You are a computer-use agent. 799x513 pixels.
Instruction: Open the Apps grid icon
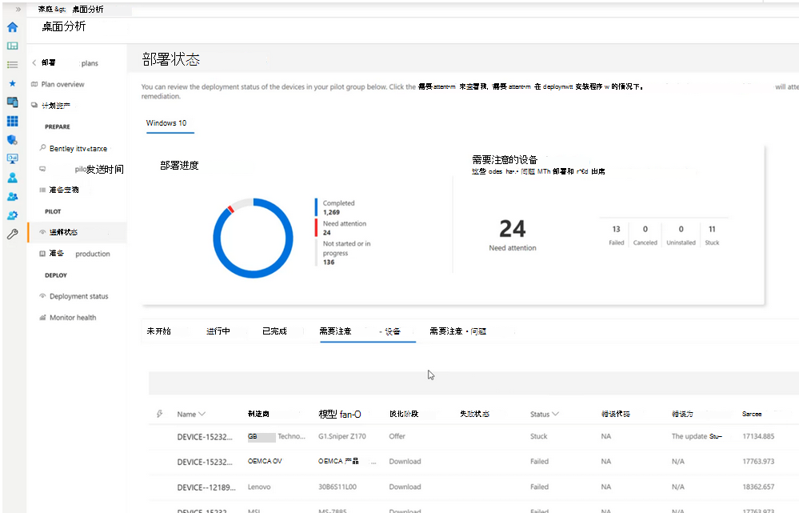tap(11, 121)
